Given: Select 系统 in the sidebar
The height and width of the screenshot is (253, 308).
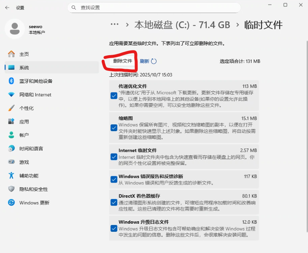Looking at the screenshot, I should pyautogui.click(x=52, y=67).
